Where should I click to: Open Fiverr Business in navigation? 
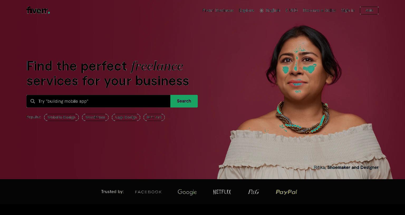coord(218,11)
